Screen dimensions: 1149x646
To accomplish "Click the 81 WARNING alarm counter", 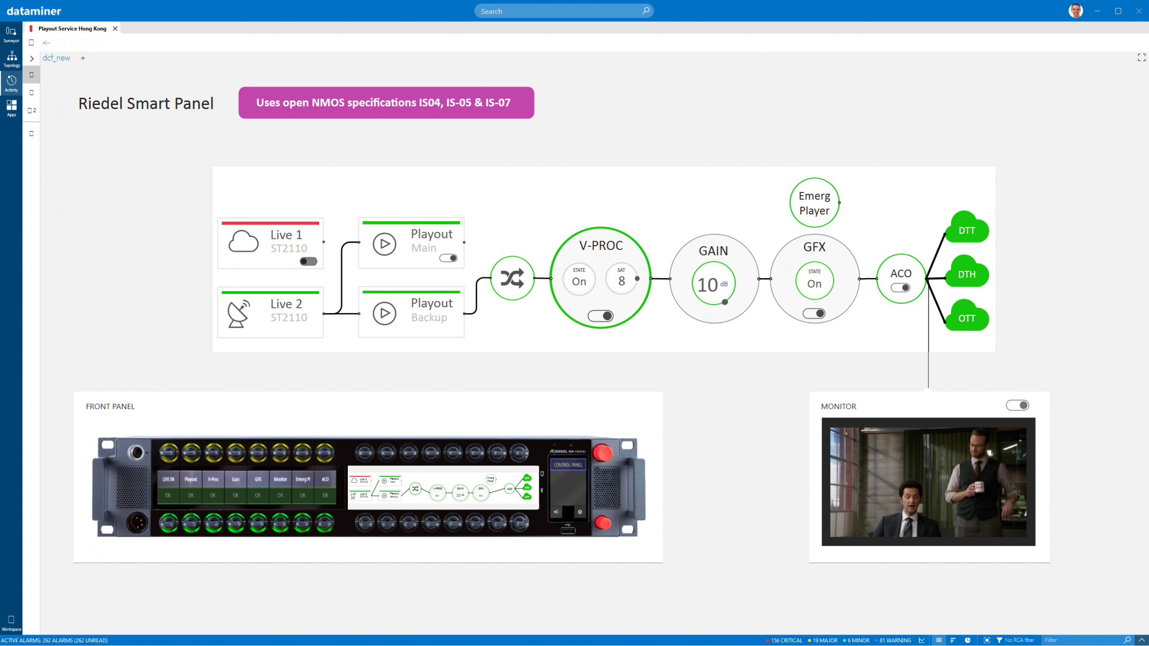I will [893, 640].
